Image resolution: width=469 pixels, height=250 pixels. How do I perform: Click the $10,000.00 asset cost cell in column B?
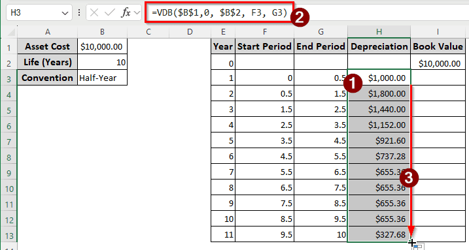[x=102, y=46]
